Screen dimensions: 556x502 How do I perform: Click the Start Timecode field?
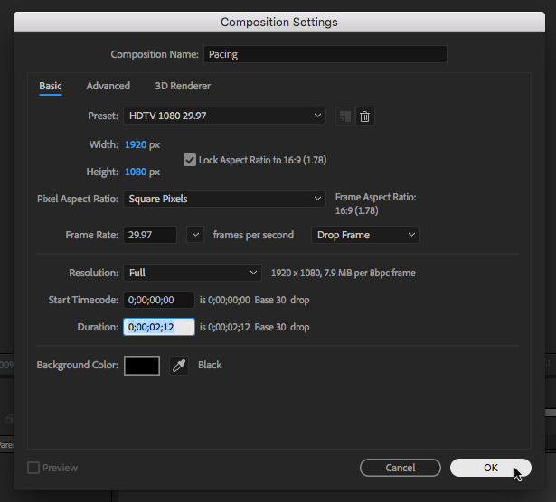click(158, 300)
